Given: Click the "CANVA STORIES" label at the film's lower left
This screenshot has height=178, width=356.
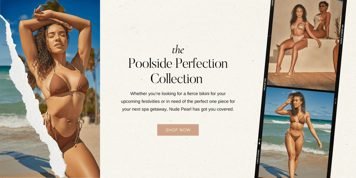Looking at the screenshot, I should [x=258, y=156].
